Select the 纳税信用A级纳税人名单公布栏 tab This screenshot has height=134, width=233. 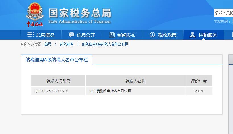tap(57, 60)
